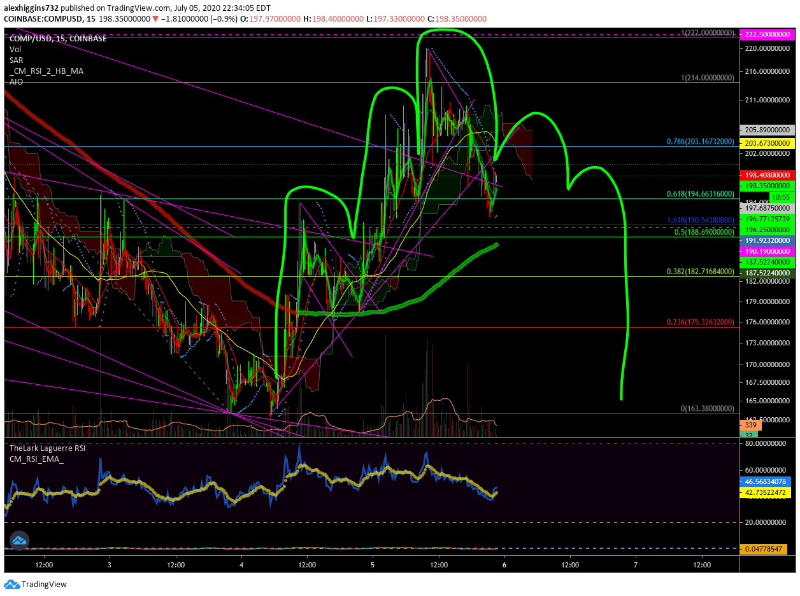Click 182.00000000 on the price axis
The width and height of the screenshot is (800, 596).
(768, 281)
